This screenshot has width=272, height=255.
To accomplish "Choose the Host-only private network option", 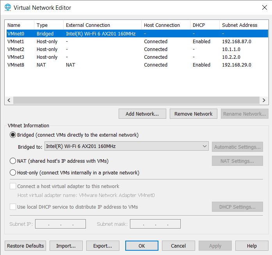I will coord(13,172).
